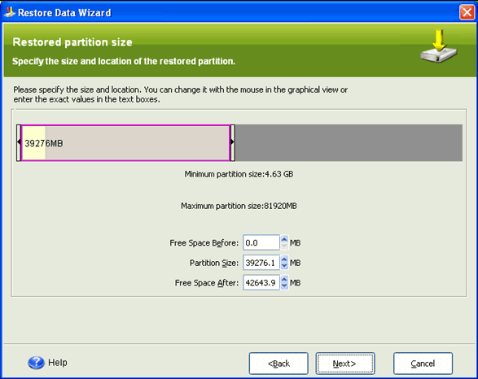
Task: Click the hard drive with yellow arrow icon
Action: pyautogui.click(x=439, y=46)
